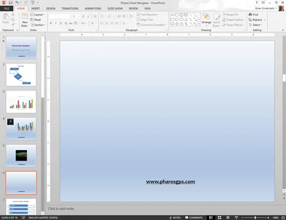Click the Text Direction button
The image size is (286, 220).
147,14
